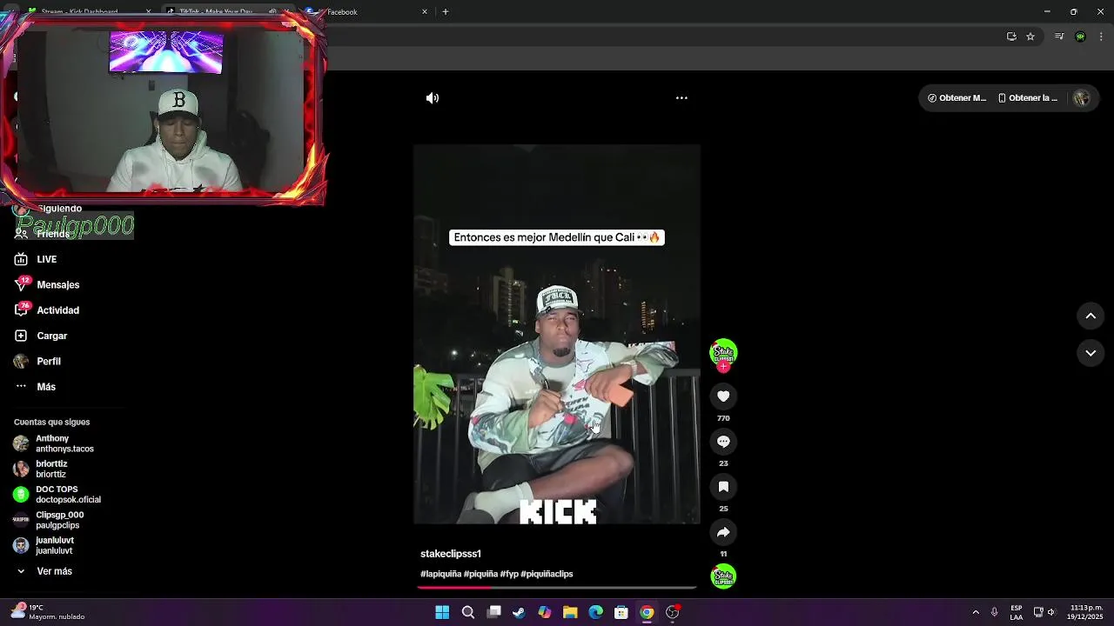1114x626 pixels.
Task: Click the Obtener la... app button
Action: click(1028, 98)
